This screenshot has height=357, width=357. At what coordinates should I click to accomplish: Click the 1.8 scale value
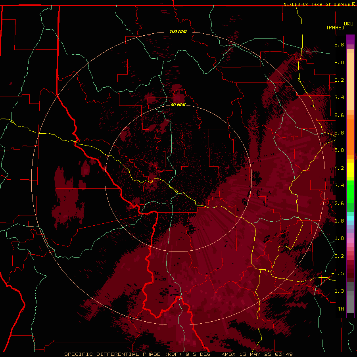(x=339, y=221)
